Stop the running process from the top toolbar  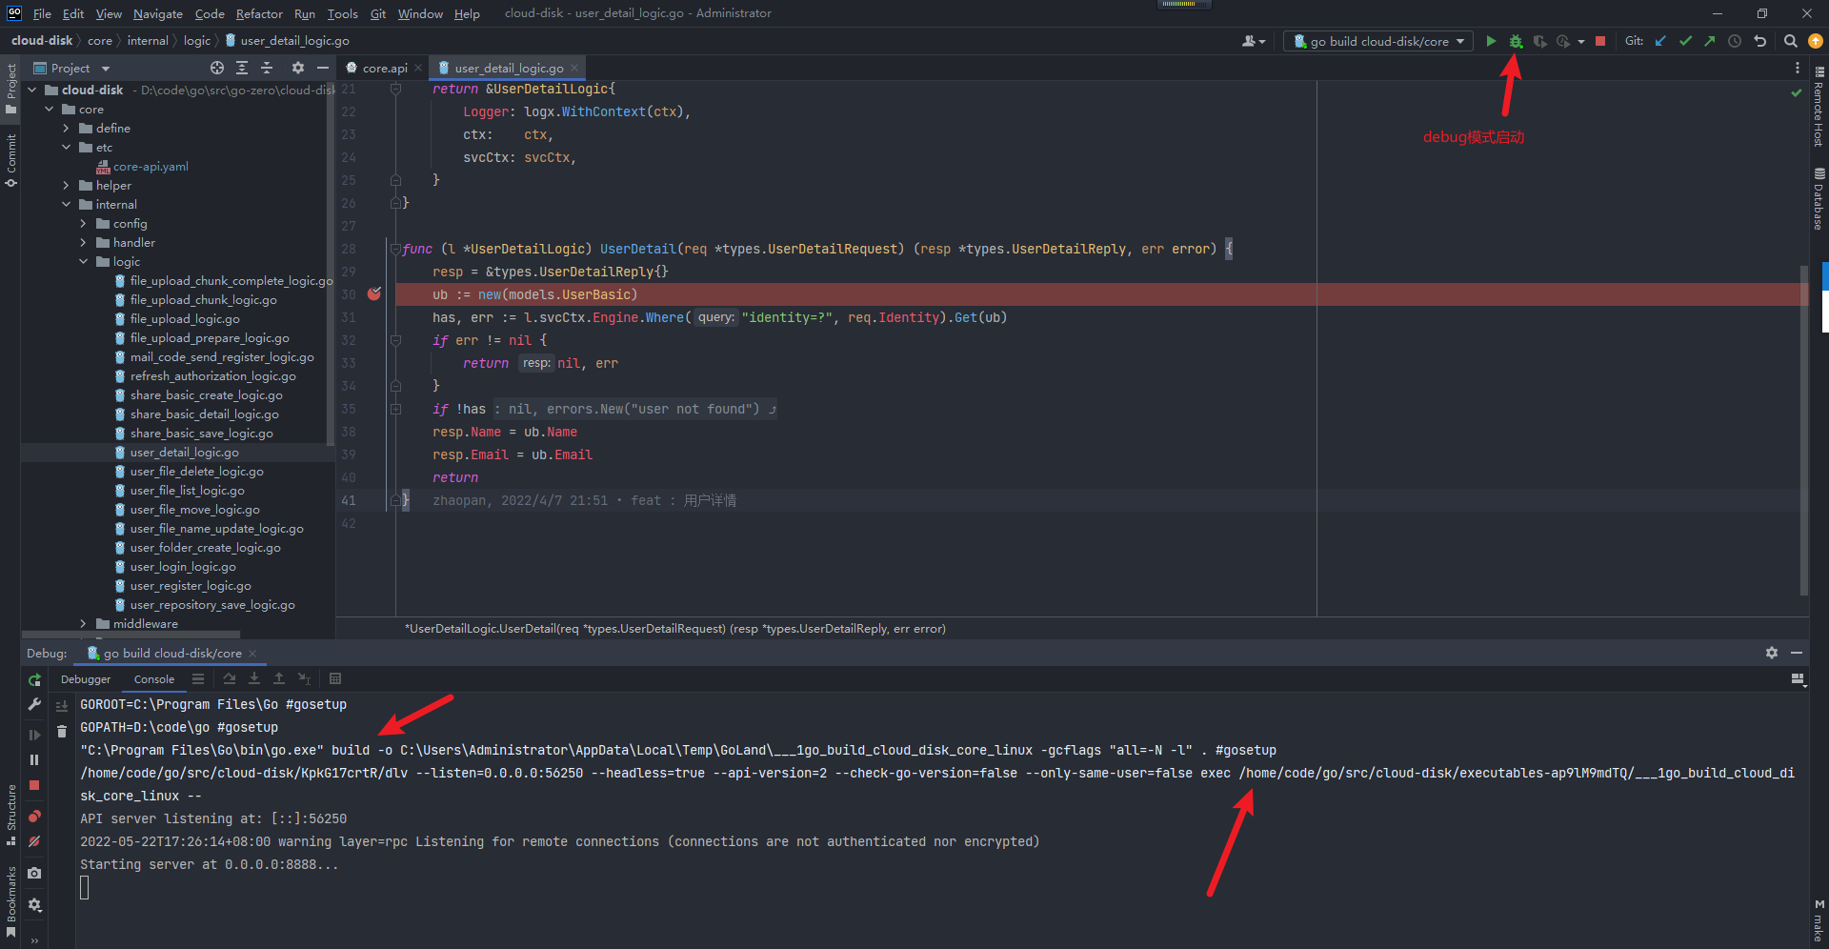pos(1600,41)
